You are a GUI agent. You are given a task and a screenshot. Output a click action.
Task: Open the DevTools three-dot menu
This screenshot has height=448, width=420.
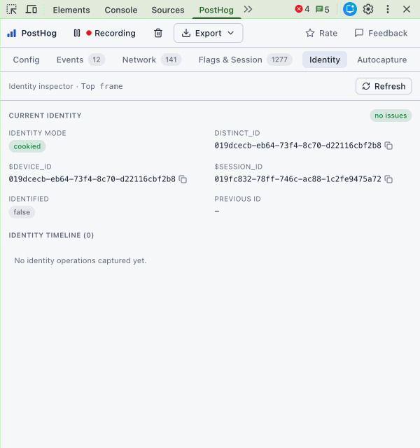click(x=387, y=9)
